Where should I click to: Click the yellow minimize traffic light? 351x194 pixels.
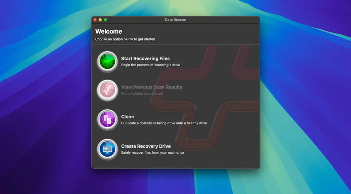click(99, 19)
